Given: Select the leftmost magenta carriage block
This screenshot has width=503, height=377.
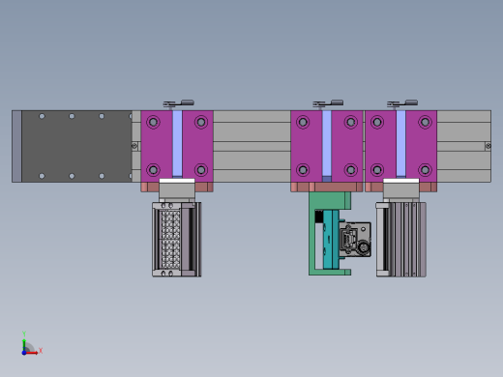Looking at the screenshot, I should [177, 146].
